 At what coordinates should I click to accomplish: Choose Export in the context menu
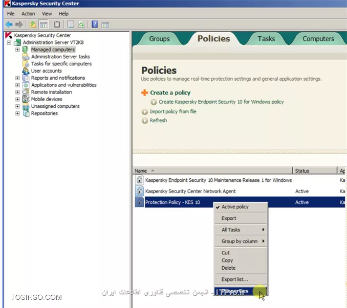241,218
